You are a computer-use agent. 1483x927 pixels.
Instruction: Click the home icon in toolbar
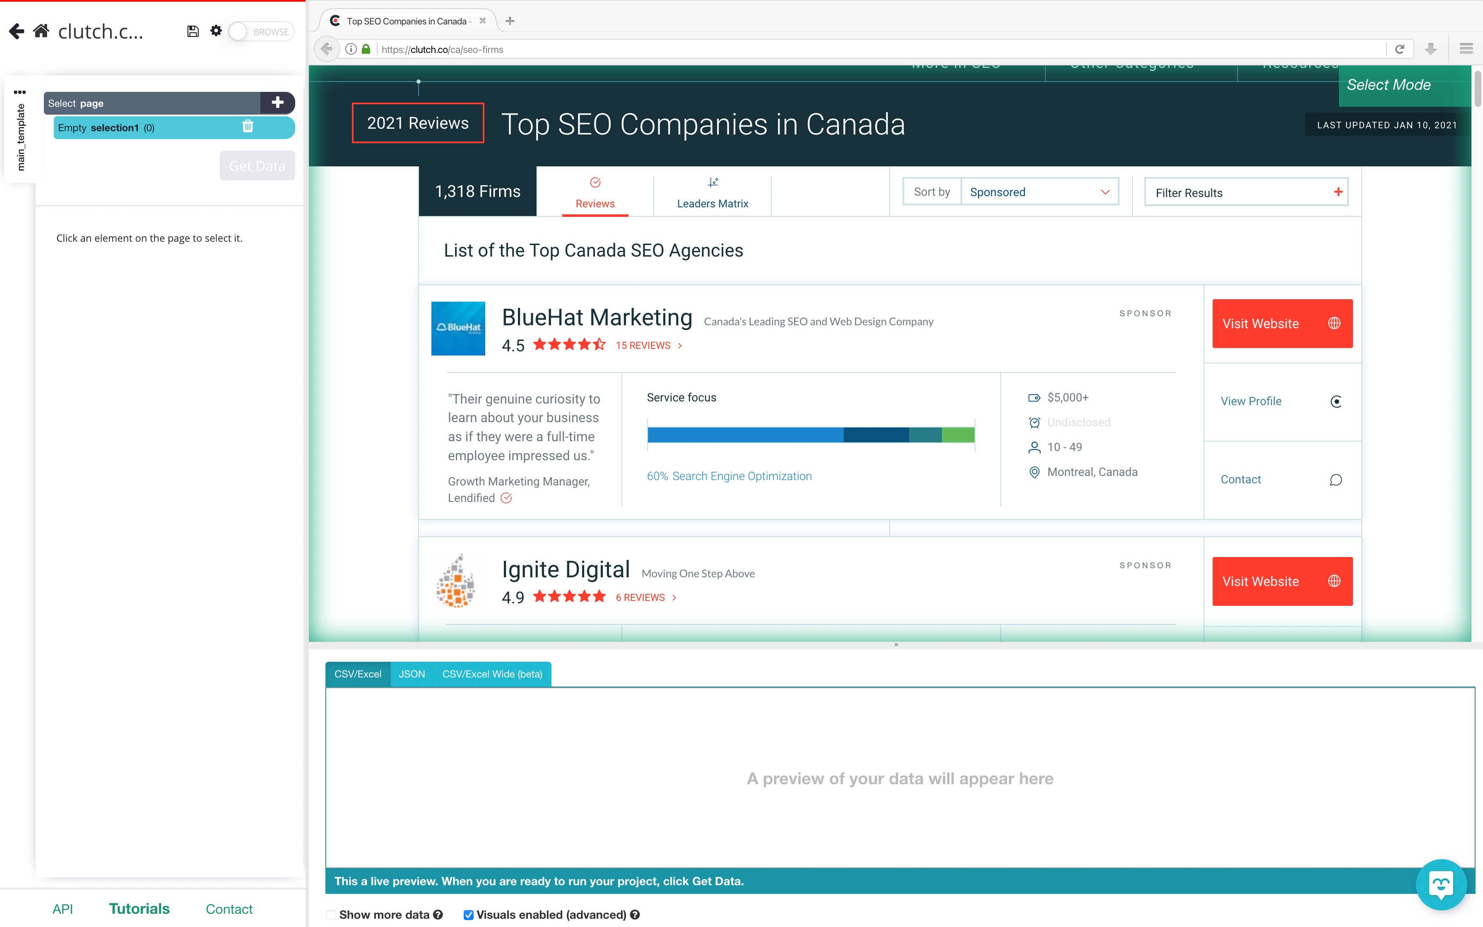tap(41, 31)
